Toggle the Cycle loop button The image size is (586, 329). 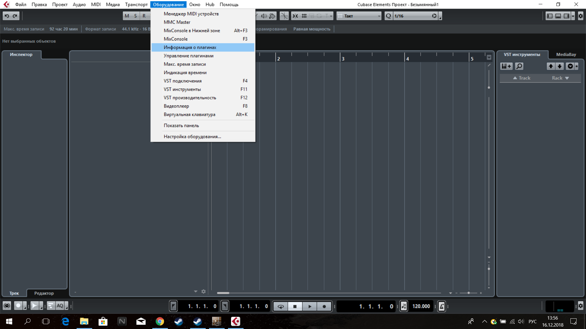pyautogui.click(x=280, y=306)
